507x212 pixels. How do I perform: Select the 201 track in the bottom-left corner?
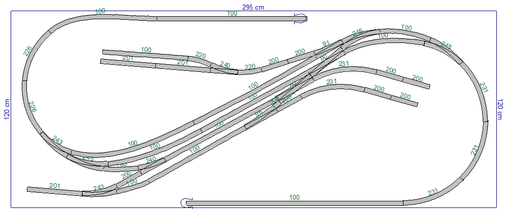(x=54, y=191)
